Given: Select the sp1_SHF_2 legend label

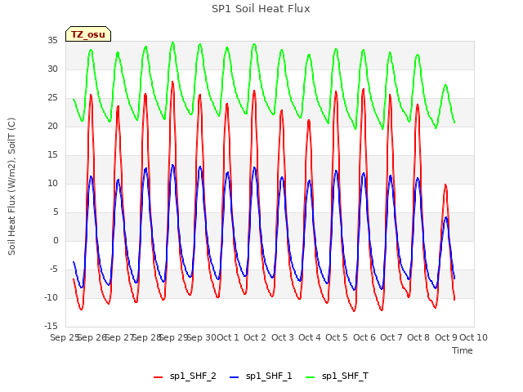Looking at the screenshot, I should point(193,376).
